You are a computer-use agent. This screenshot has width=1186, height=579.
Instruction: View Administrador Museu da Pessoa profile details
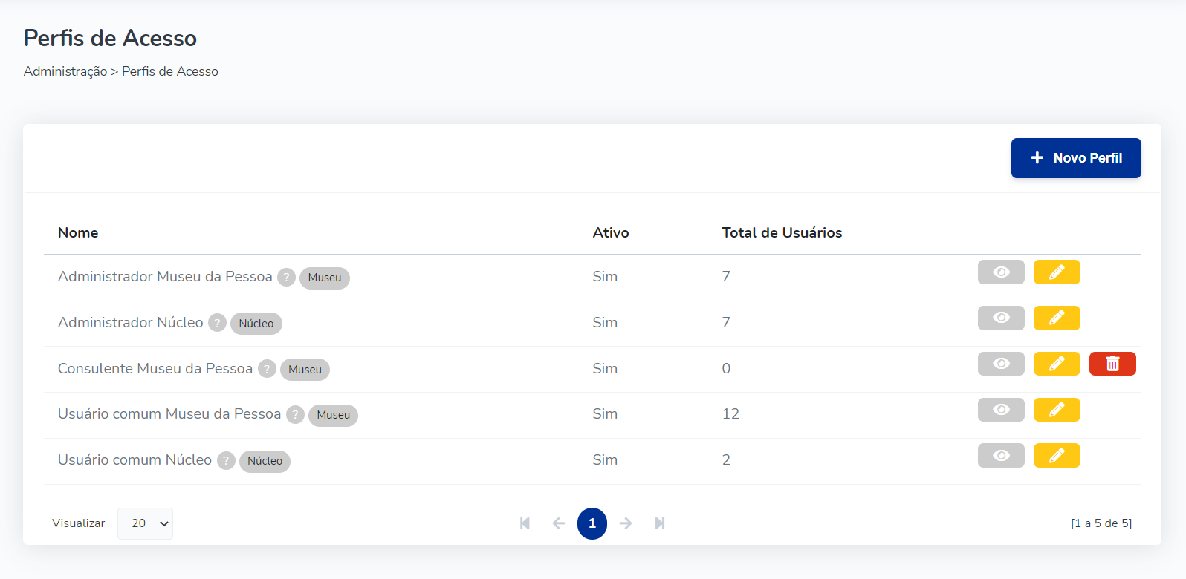coord(1000,272)
